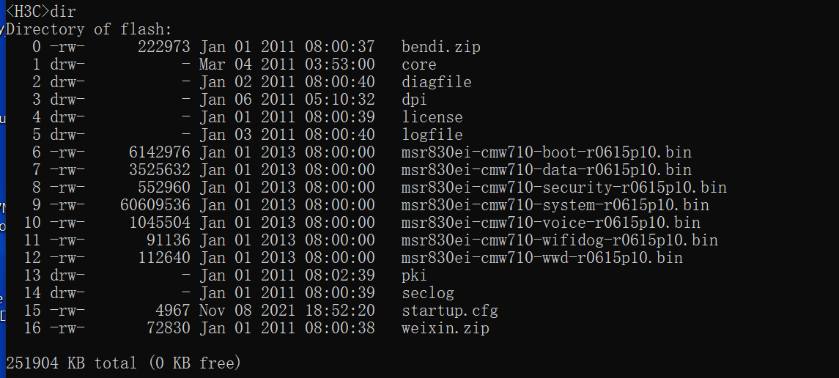
Task: Click the "Directory of flash:" header line
Action: tap(89, 30)
